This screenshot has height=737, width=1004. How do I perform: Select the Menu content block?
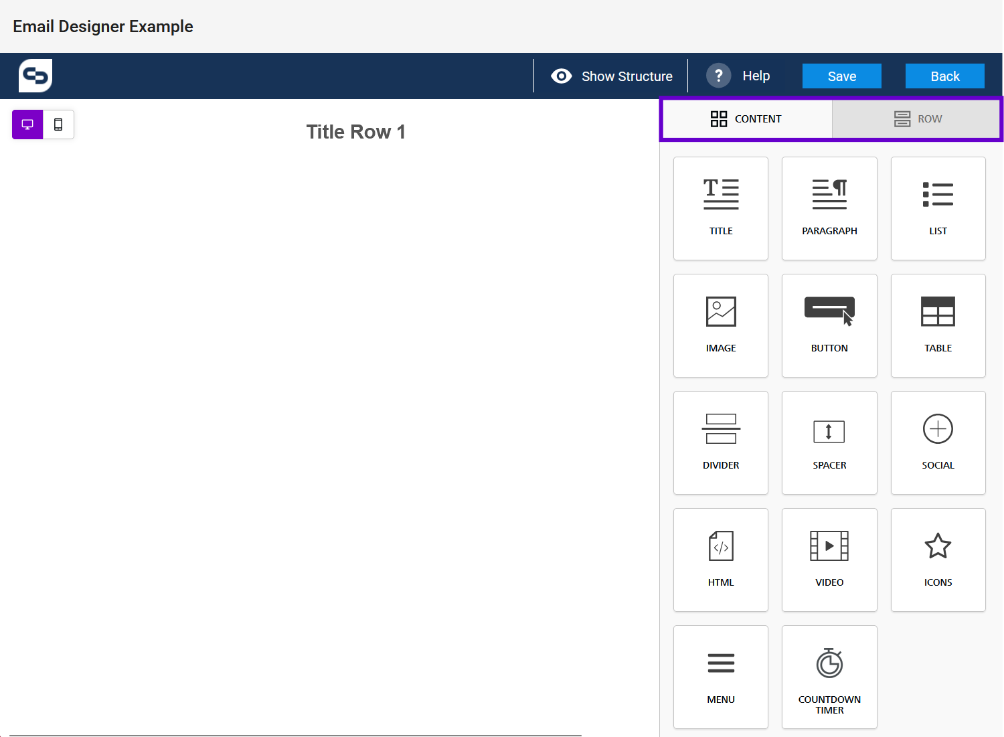[x=721, y=677]
